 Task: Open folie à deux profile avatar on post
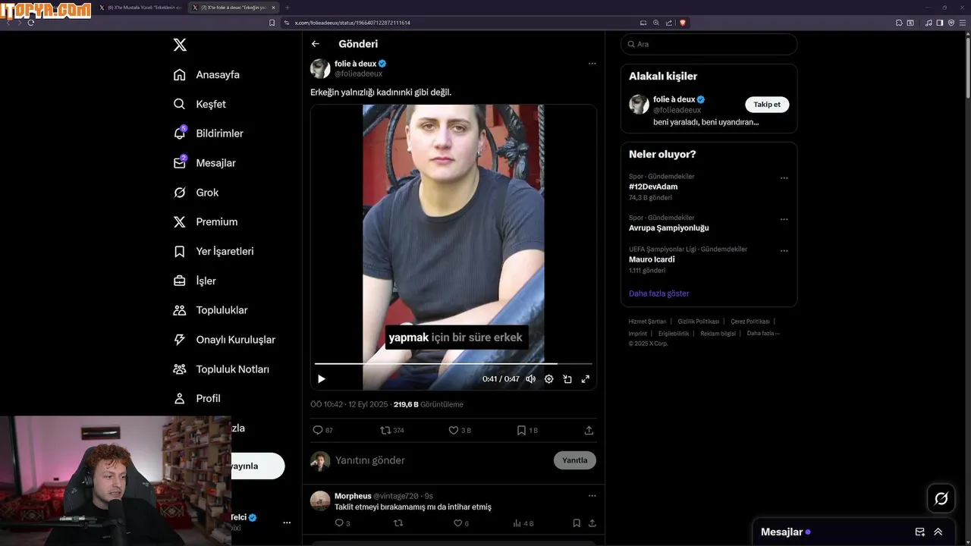click(x=320, y=68)
